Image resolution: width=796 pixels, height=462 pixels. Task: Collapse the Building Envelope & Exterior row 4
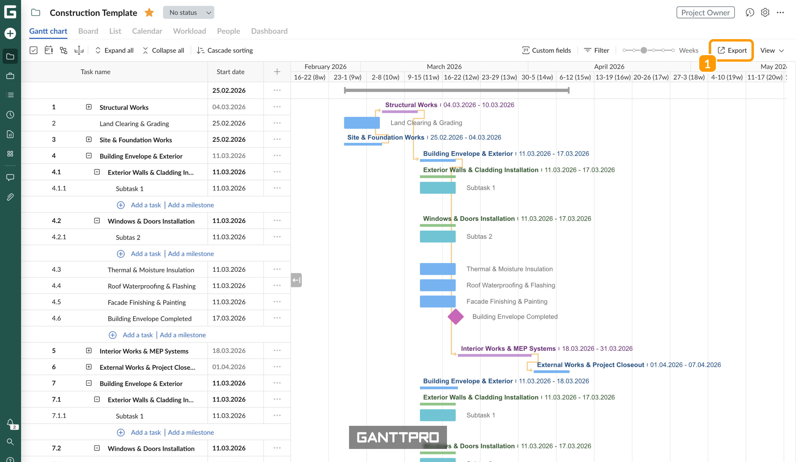tap(89, 156)
